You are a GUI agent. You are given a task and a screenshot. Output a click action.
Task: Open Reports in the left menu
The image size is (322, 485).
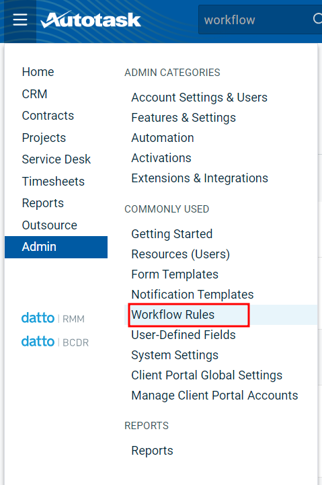pyautogui.click(x=43, y=203)
